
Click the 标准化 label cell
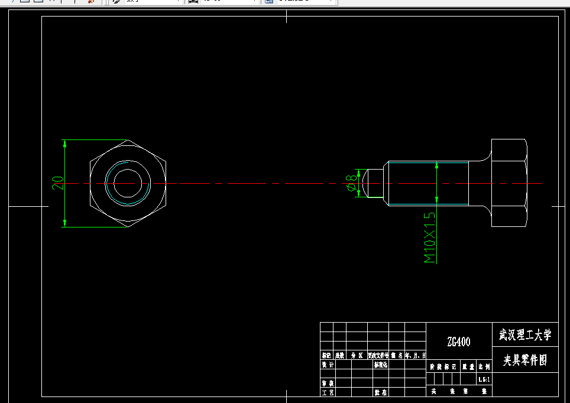click(381, 365)
